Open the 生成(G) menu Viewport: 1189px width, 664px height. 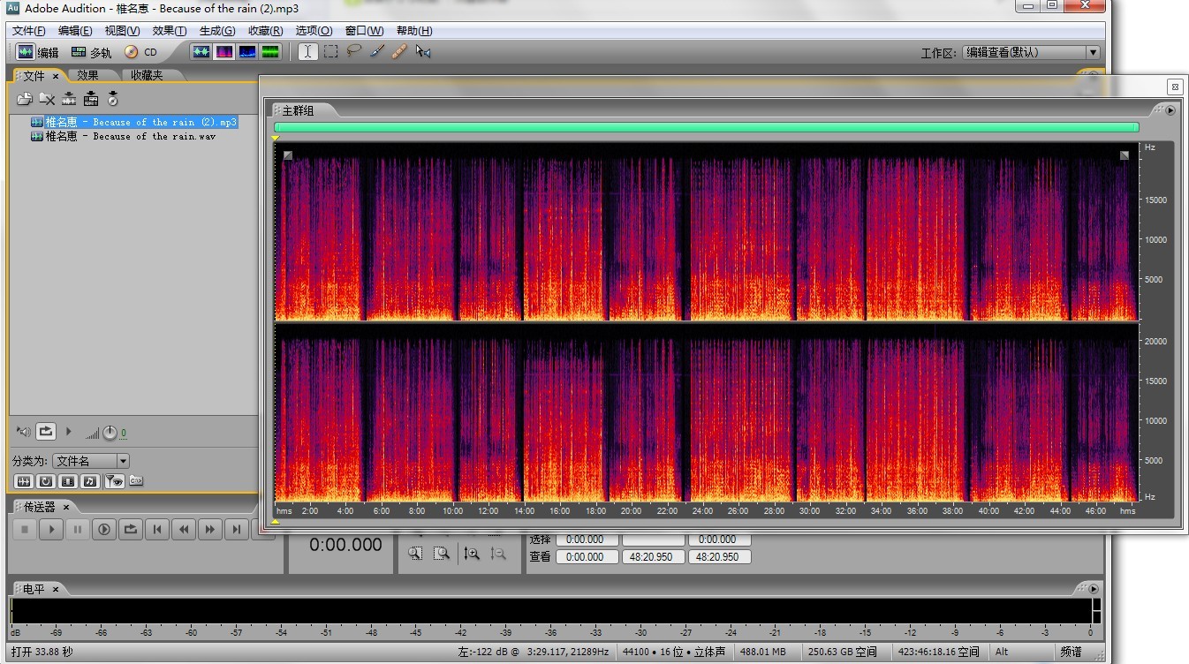click(217, 31)
